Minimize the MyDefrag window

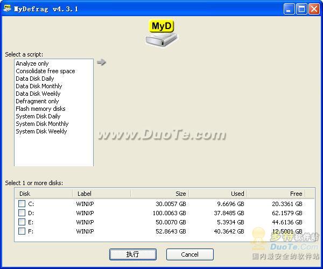[x=289, y=9]
